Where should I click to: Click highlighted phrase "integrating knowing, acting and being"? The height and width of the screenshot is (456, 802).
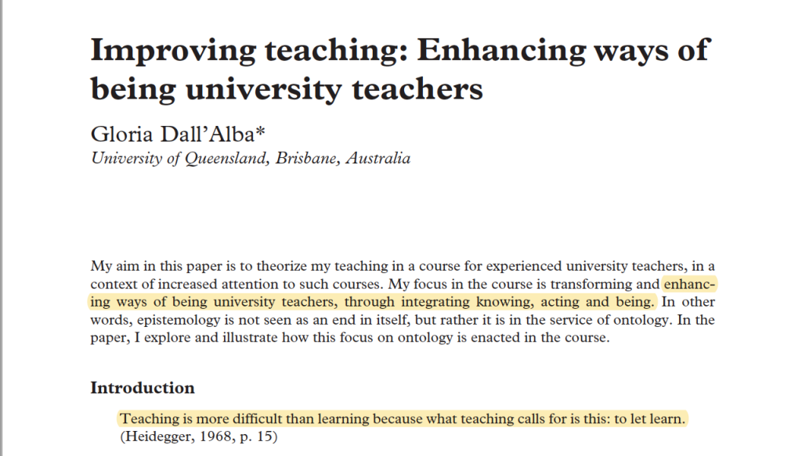[527, 302]
